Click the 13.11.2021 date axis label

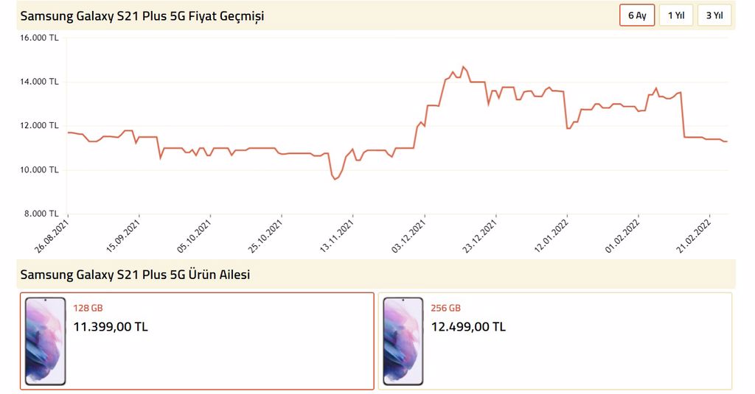pyautogui.click(x=337, y=235)
